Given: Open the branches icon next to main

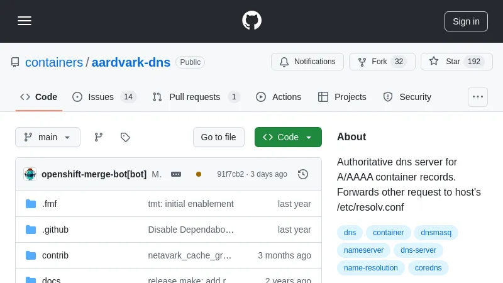Looking at the screenshot, I should (99, 137).
